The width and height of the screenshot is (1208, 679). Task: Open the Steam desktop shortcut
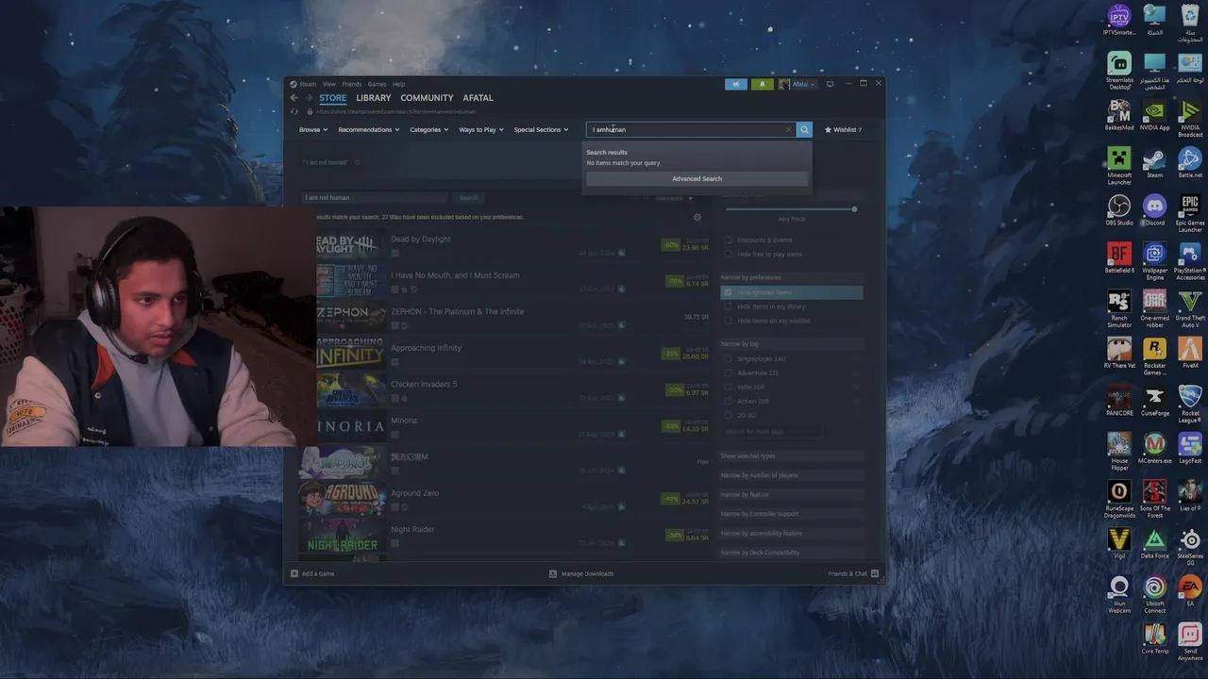(x=1155, y=162)
